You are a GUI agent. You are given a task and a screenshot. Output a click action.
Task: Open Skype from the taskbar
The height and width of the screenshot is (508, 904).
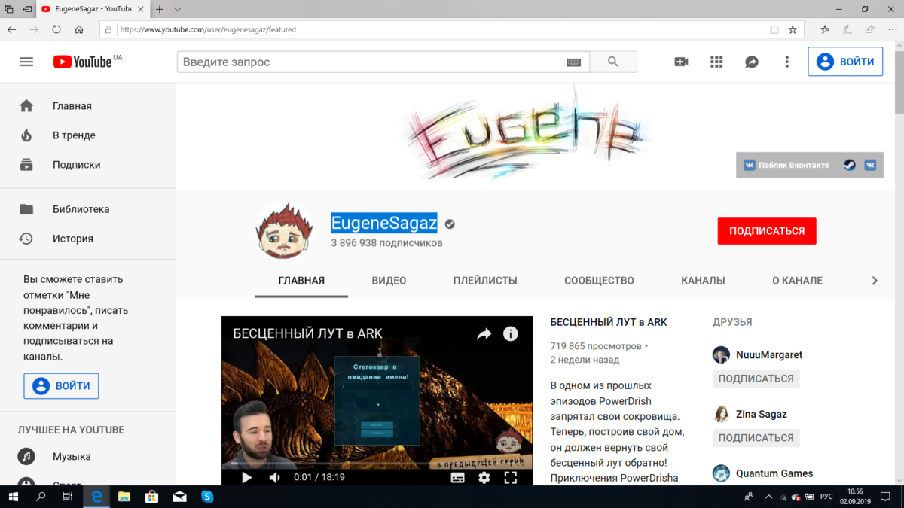207,497
